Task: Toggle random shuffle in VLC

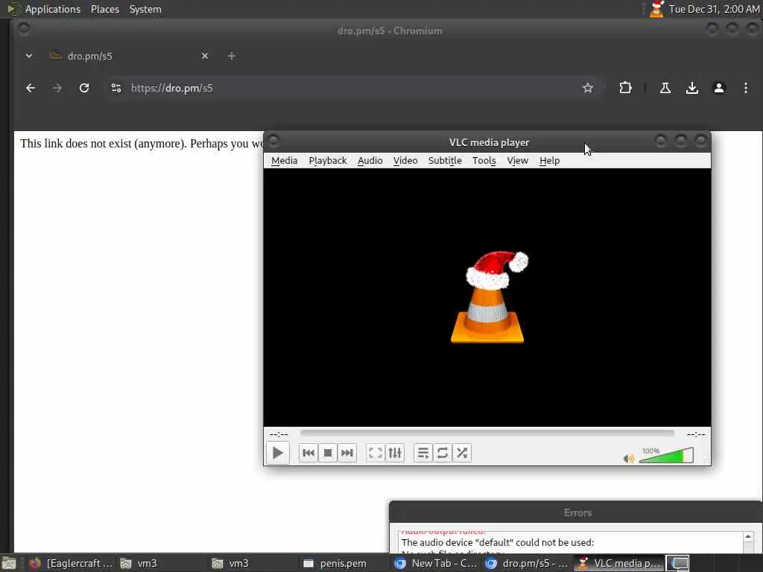Action: 462,453
